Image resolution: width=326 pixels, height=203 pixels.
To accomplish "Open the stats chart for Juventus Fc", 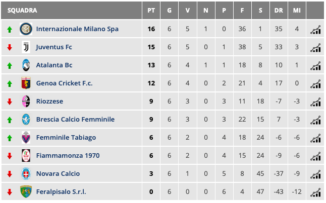I will click(x=315, y=47).
